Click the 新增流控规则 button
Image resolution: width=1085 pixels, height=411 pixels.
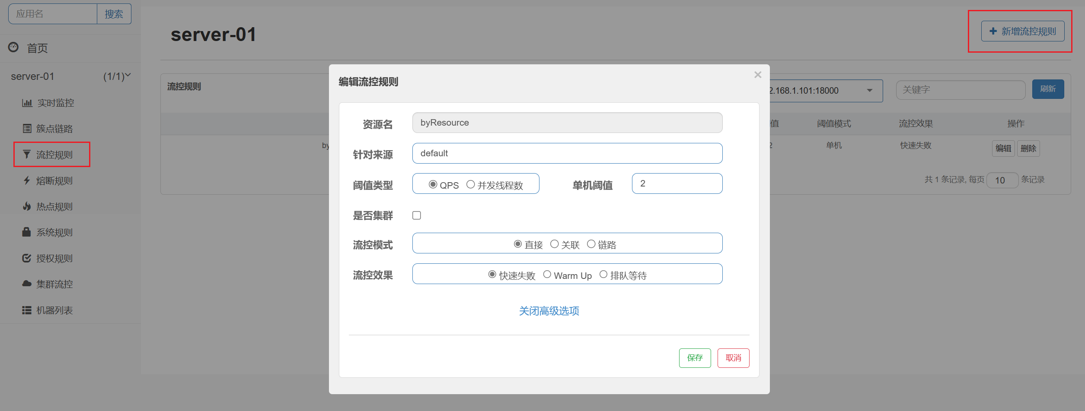(x=1023, y=31)
